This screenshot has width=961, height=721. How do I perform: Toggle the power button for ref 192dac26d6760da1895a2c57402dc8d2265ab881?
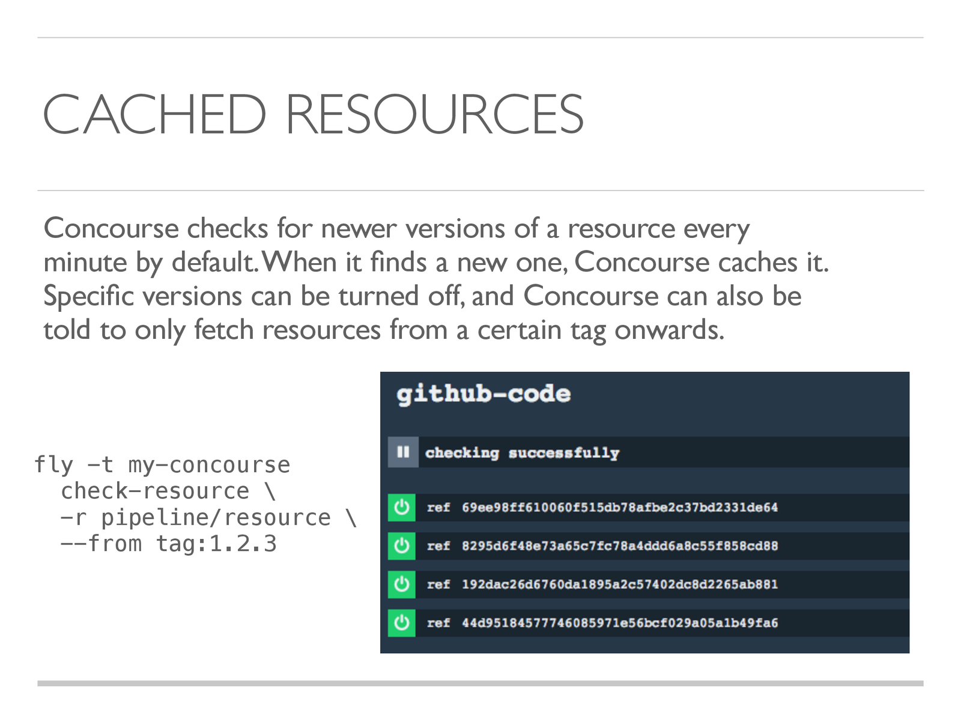pos(402,585)
